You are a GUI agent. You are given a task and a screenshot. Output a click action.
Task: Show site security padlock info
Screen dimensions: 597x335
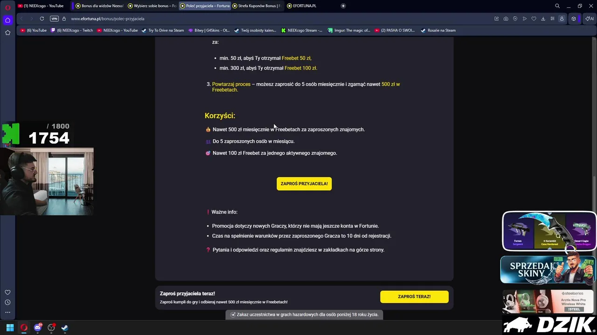[x=64, y=19]
